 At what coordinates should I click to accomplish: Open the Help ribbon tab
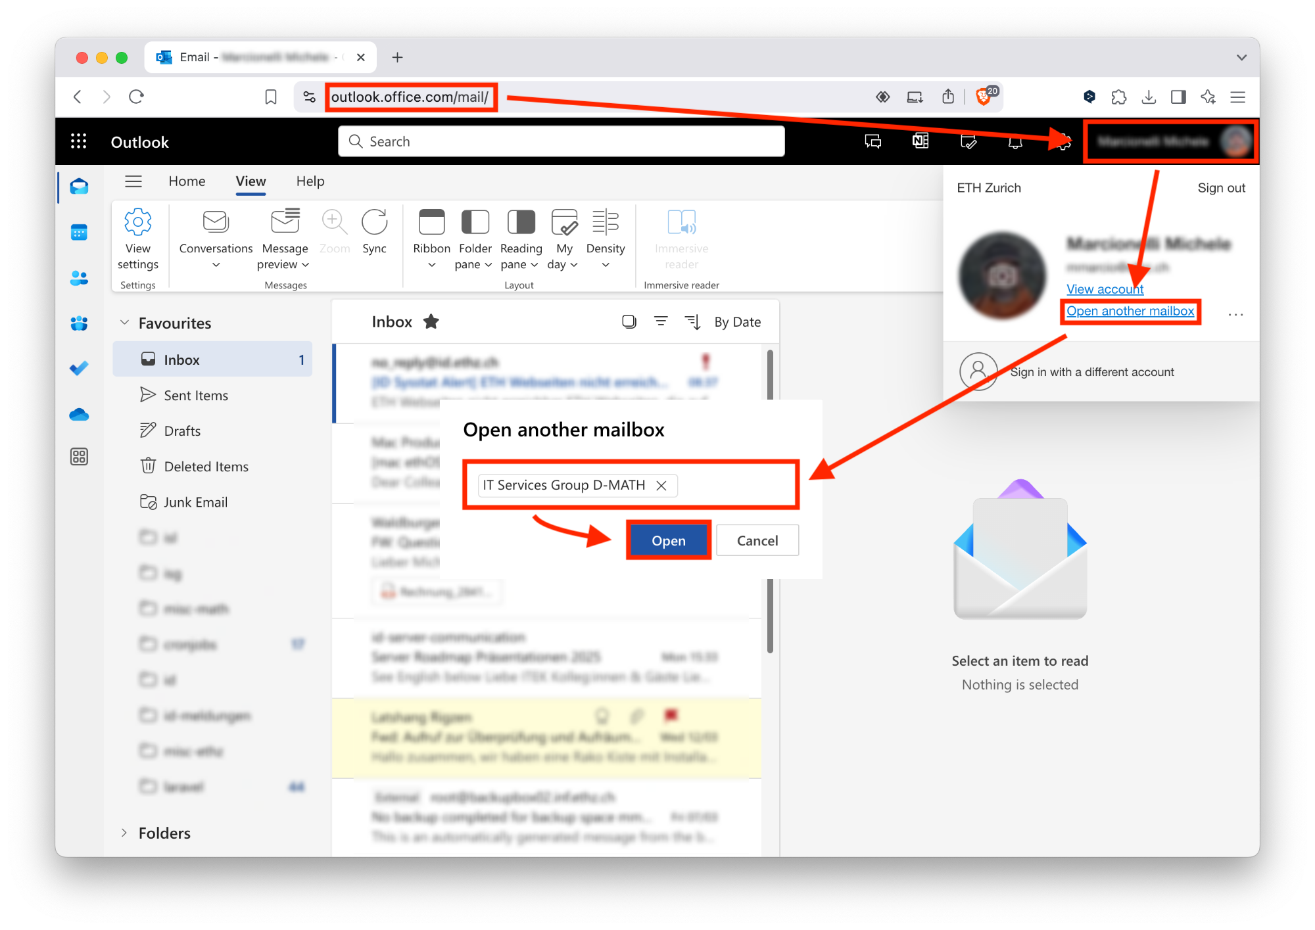point(310,181)
